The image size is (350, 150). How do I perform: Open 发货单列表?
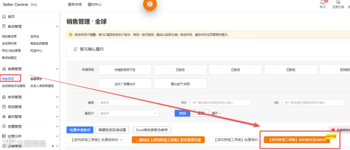click(x=9, y=44)
